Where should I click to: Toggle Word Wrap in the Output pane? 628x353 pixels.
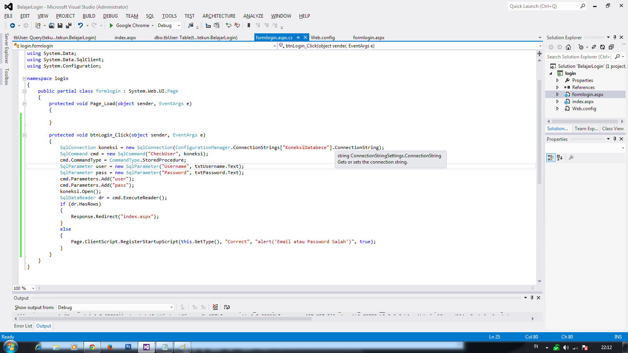point(226,308)
